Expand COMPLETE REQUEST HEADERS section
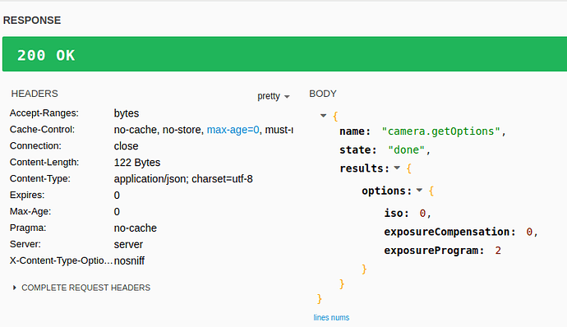The width and height of the screenshot is (567, 327). (81, 288)
